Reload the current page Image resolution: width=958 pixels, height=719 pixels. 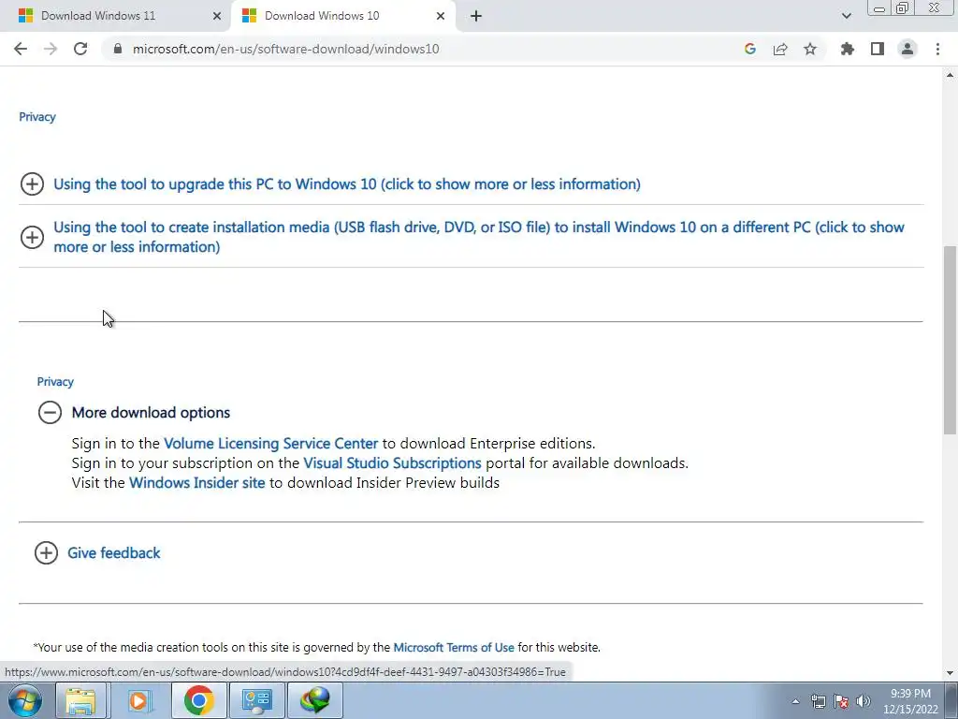(80, 49)
